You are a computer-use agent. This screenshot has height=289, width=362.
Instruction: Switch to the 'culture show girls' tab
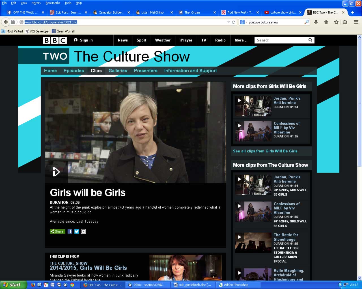(x=283, y=12)
